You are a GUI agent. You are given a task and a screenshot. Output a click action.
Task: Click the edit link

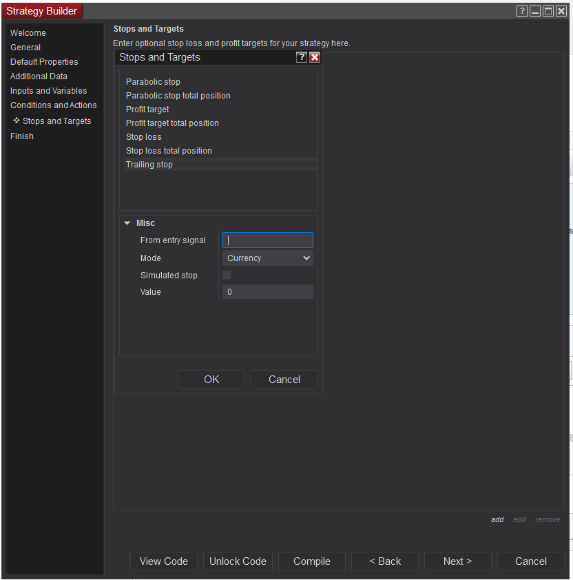pos(519,519)
